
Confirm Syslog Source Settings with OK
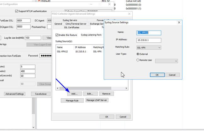tap(157, 75)
